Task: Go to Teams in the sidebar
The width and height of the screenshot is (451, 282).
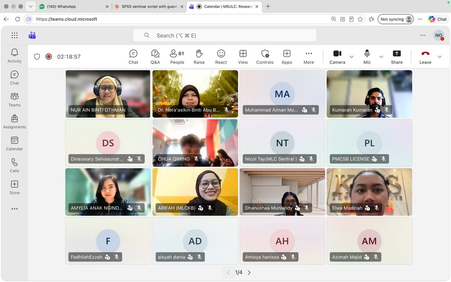Action: point(15,100)
